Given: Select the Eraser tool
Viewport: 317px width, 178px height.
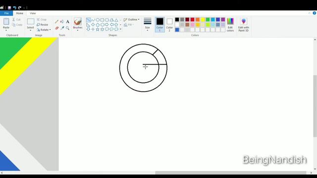Looking at the screenshot, I should (x=57, y=28).
